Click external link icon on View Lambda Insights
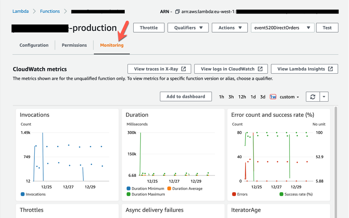This screenshot has width=349, height=218. pos(330,69)
